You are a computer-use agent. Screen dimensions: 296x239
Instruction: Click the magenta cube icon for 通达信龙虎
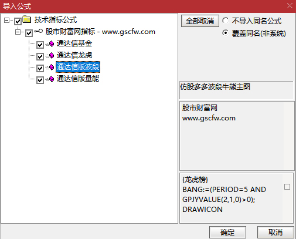tap(52, 56)
